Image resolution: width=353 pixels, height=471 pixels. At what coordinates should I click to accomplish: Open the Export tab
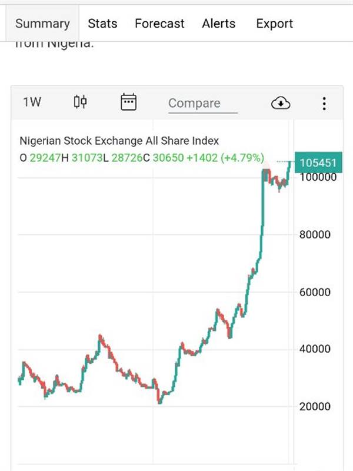coord(274,24)
